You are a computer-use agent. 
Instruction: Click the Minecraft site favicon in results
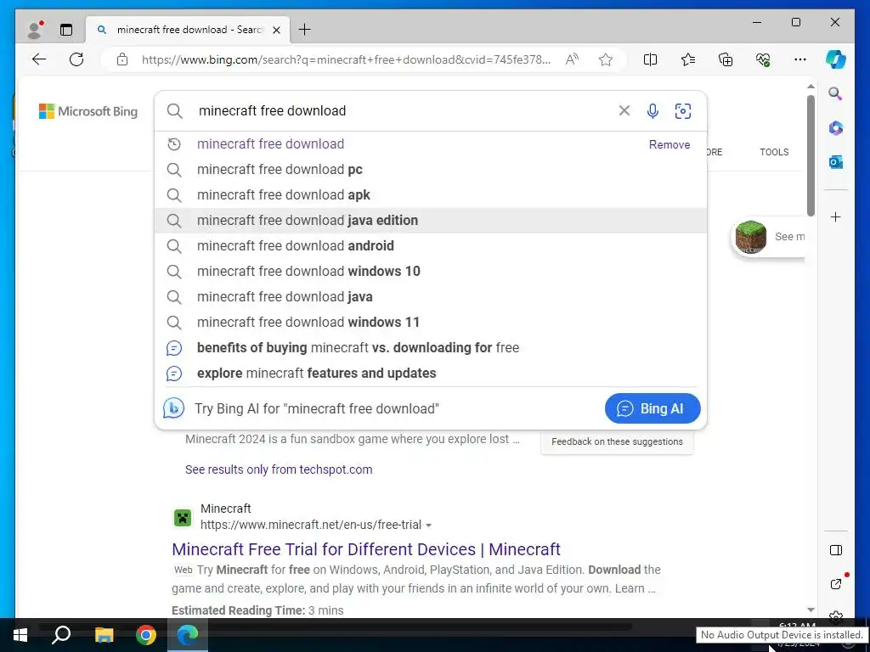coord(183,518)
